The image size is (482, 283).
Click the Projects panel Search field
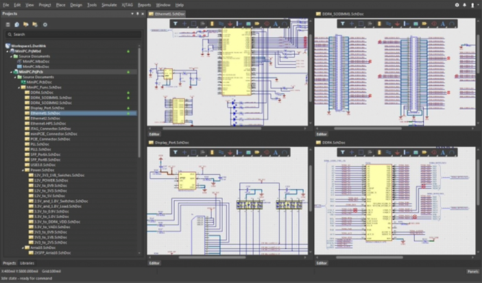point(74,34)
